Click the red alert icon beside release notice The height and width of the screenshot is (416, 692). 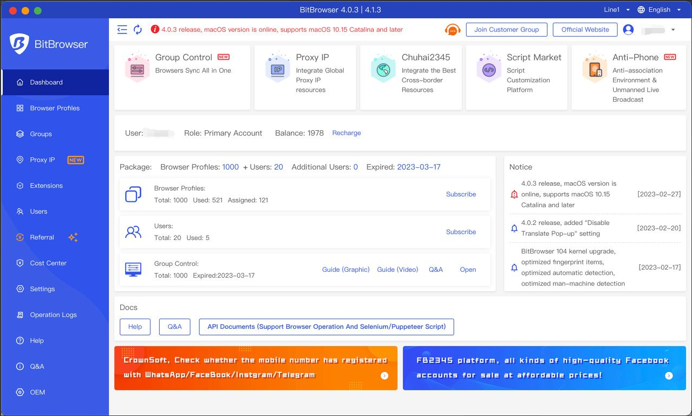155,30
